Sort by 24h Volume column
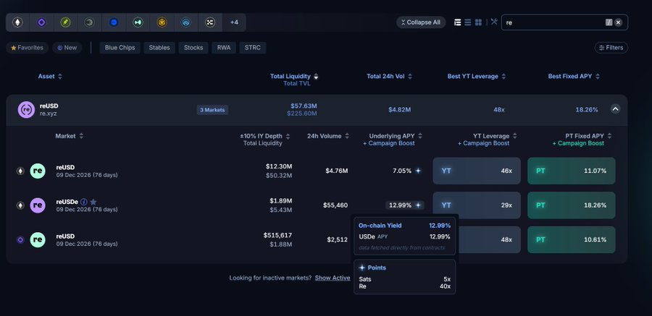Viewport: 652px width, 316px height. point(328,136)
